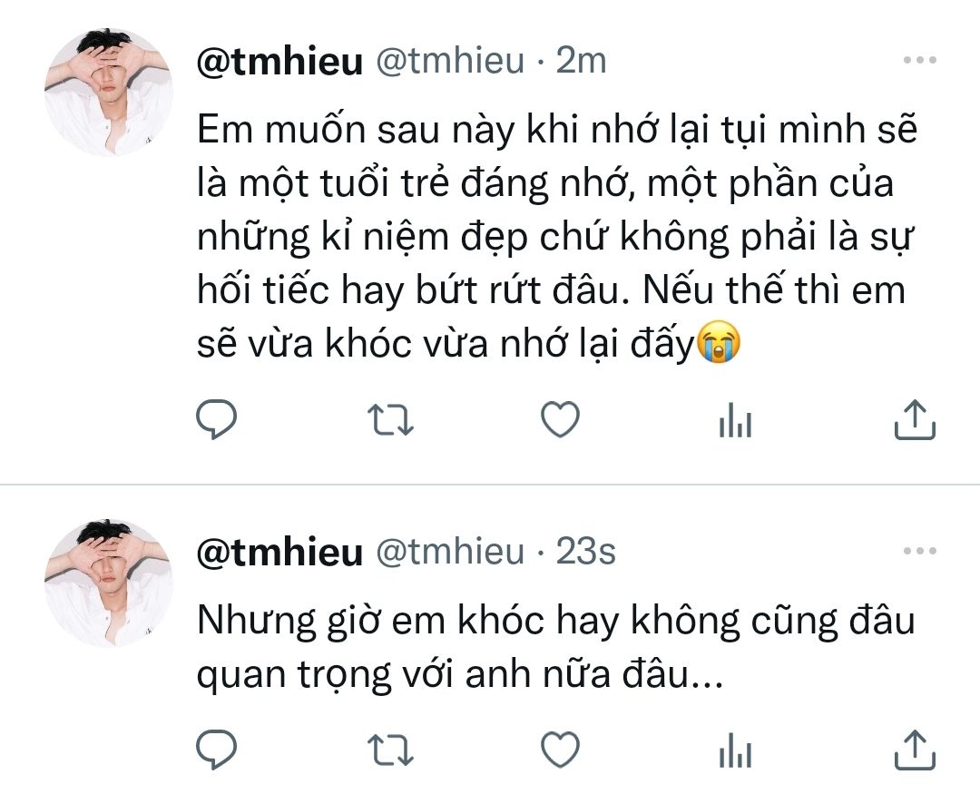Reply to the first tweet
Viewport: 980px width, 804px height.
tap(216, 419)
